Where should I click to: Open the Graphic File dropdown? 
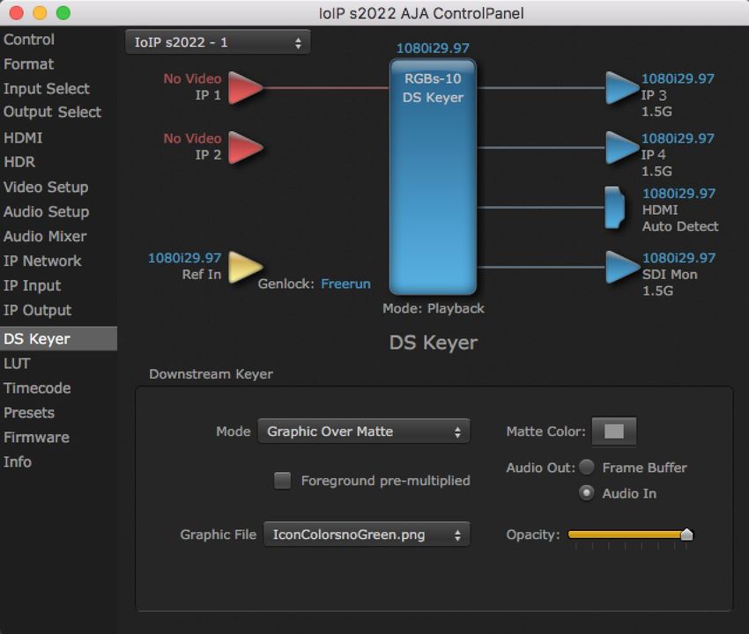pyautogui.click(x=367, y=534)
